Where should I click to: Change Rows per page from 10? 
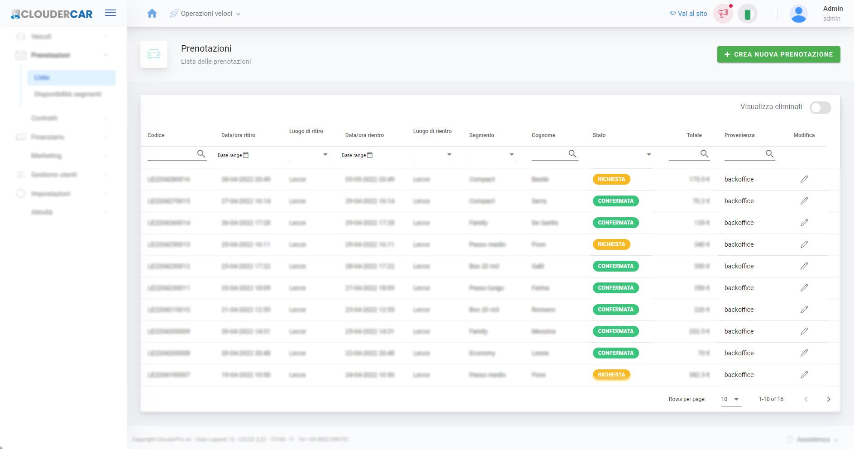[x=730, y=399]
